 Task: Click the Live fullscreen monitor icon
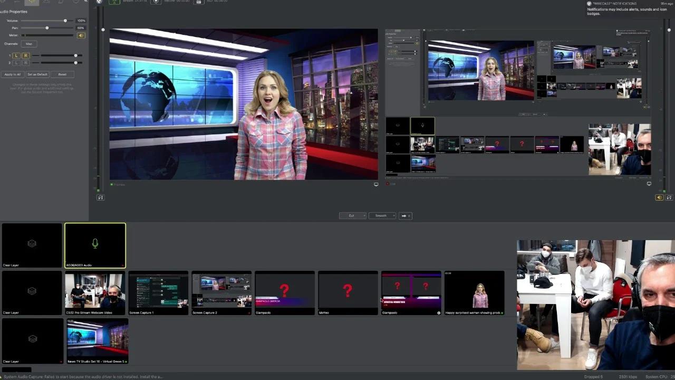(649, 184)
